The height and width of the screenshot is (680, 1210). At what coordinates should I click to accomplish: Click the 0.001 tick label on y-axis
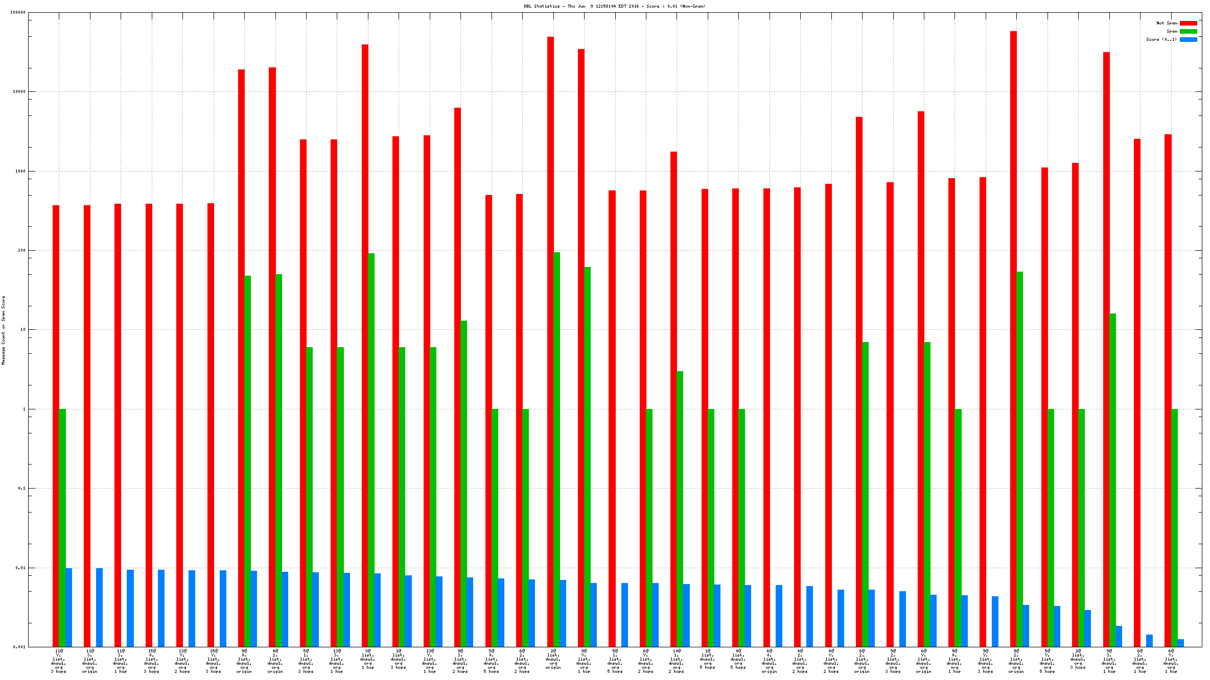click(19, 647)
